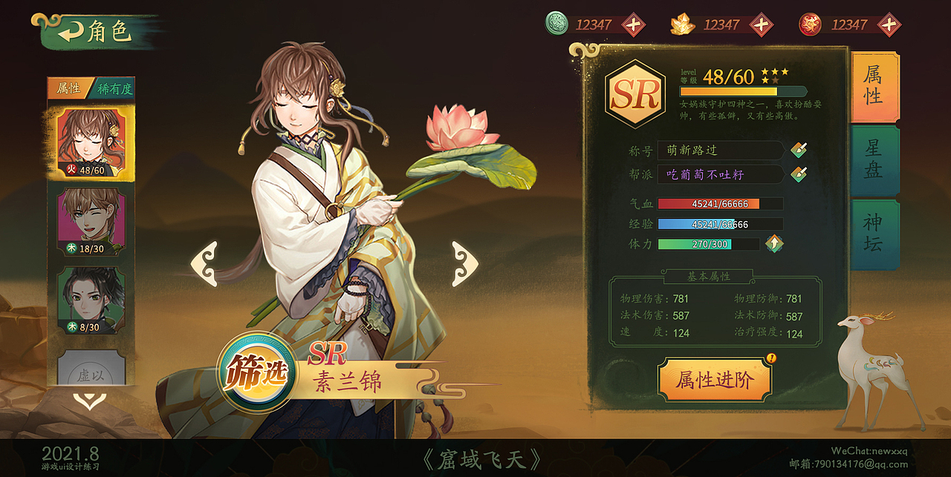Replenish 体力 stamina with the green arrow icon

[x=775, y=243]
